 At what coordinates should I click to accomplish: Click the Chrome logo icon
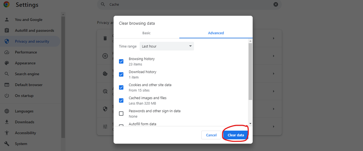click(7, 4)
